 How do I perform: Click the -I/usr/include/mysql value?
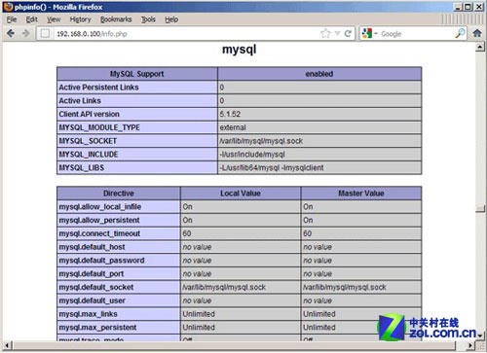point(252,155)
